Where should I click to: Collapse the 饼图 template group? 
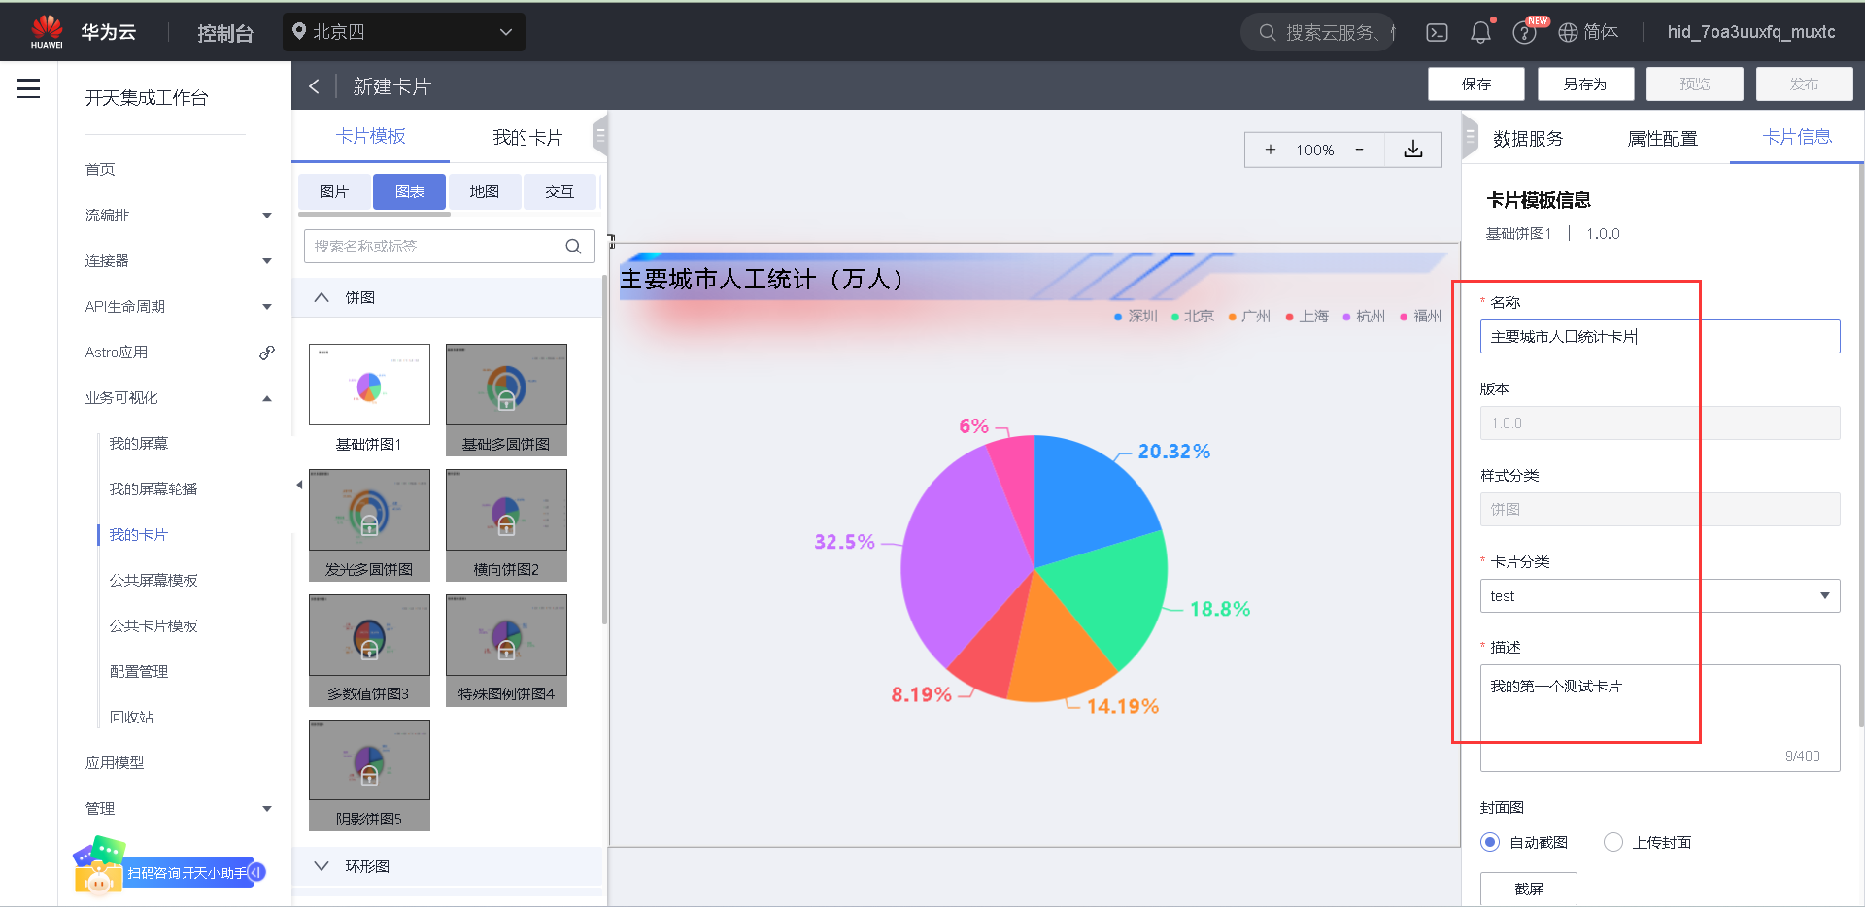pyautogui.click(x=322, y=297)
